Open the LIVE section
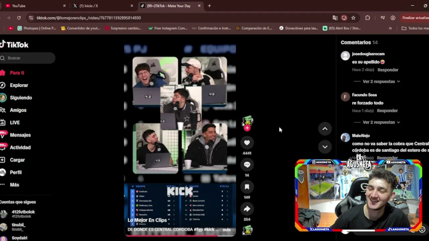 [15, 123]
